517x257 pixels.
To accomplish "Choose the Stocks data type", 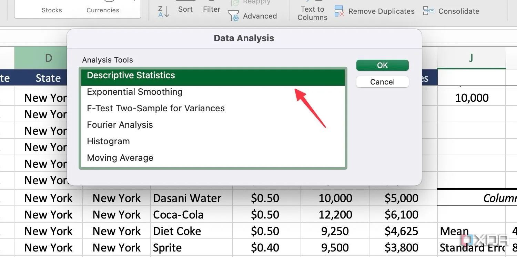I will click(x=52, y=10).
